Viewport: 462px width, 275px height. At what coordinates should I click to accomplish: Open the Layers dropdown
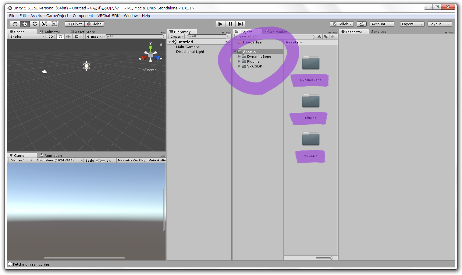tap(412, 24)
